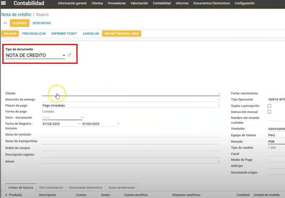The width and height of the screenshot is (285, 198).
Task: Expand the Tipo de documento dropdown
Action: 64,55
